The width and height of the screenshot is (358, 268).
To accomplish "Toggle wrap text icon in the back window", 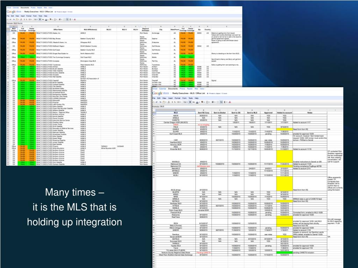I will click(67, 20).
